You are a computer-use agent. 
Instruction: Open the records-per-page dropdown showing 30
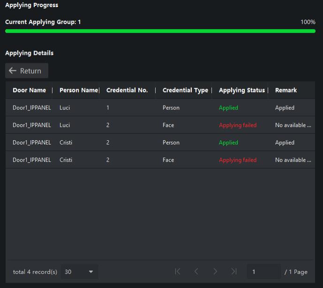pyautogui.click(x=79, y=272)
